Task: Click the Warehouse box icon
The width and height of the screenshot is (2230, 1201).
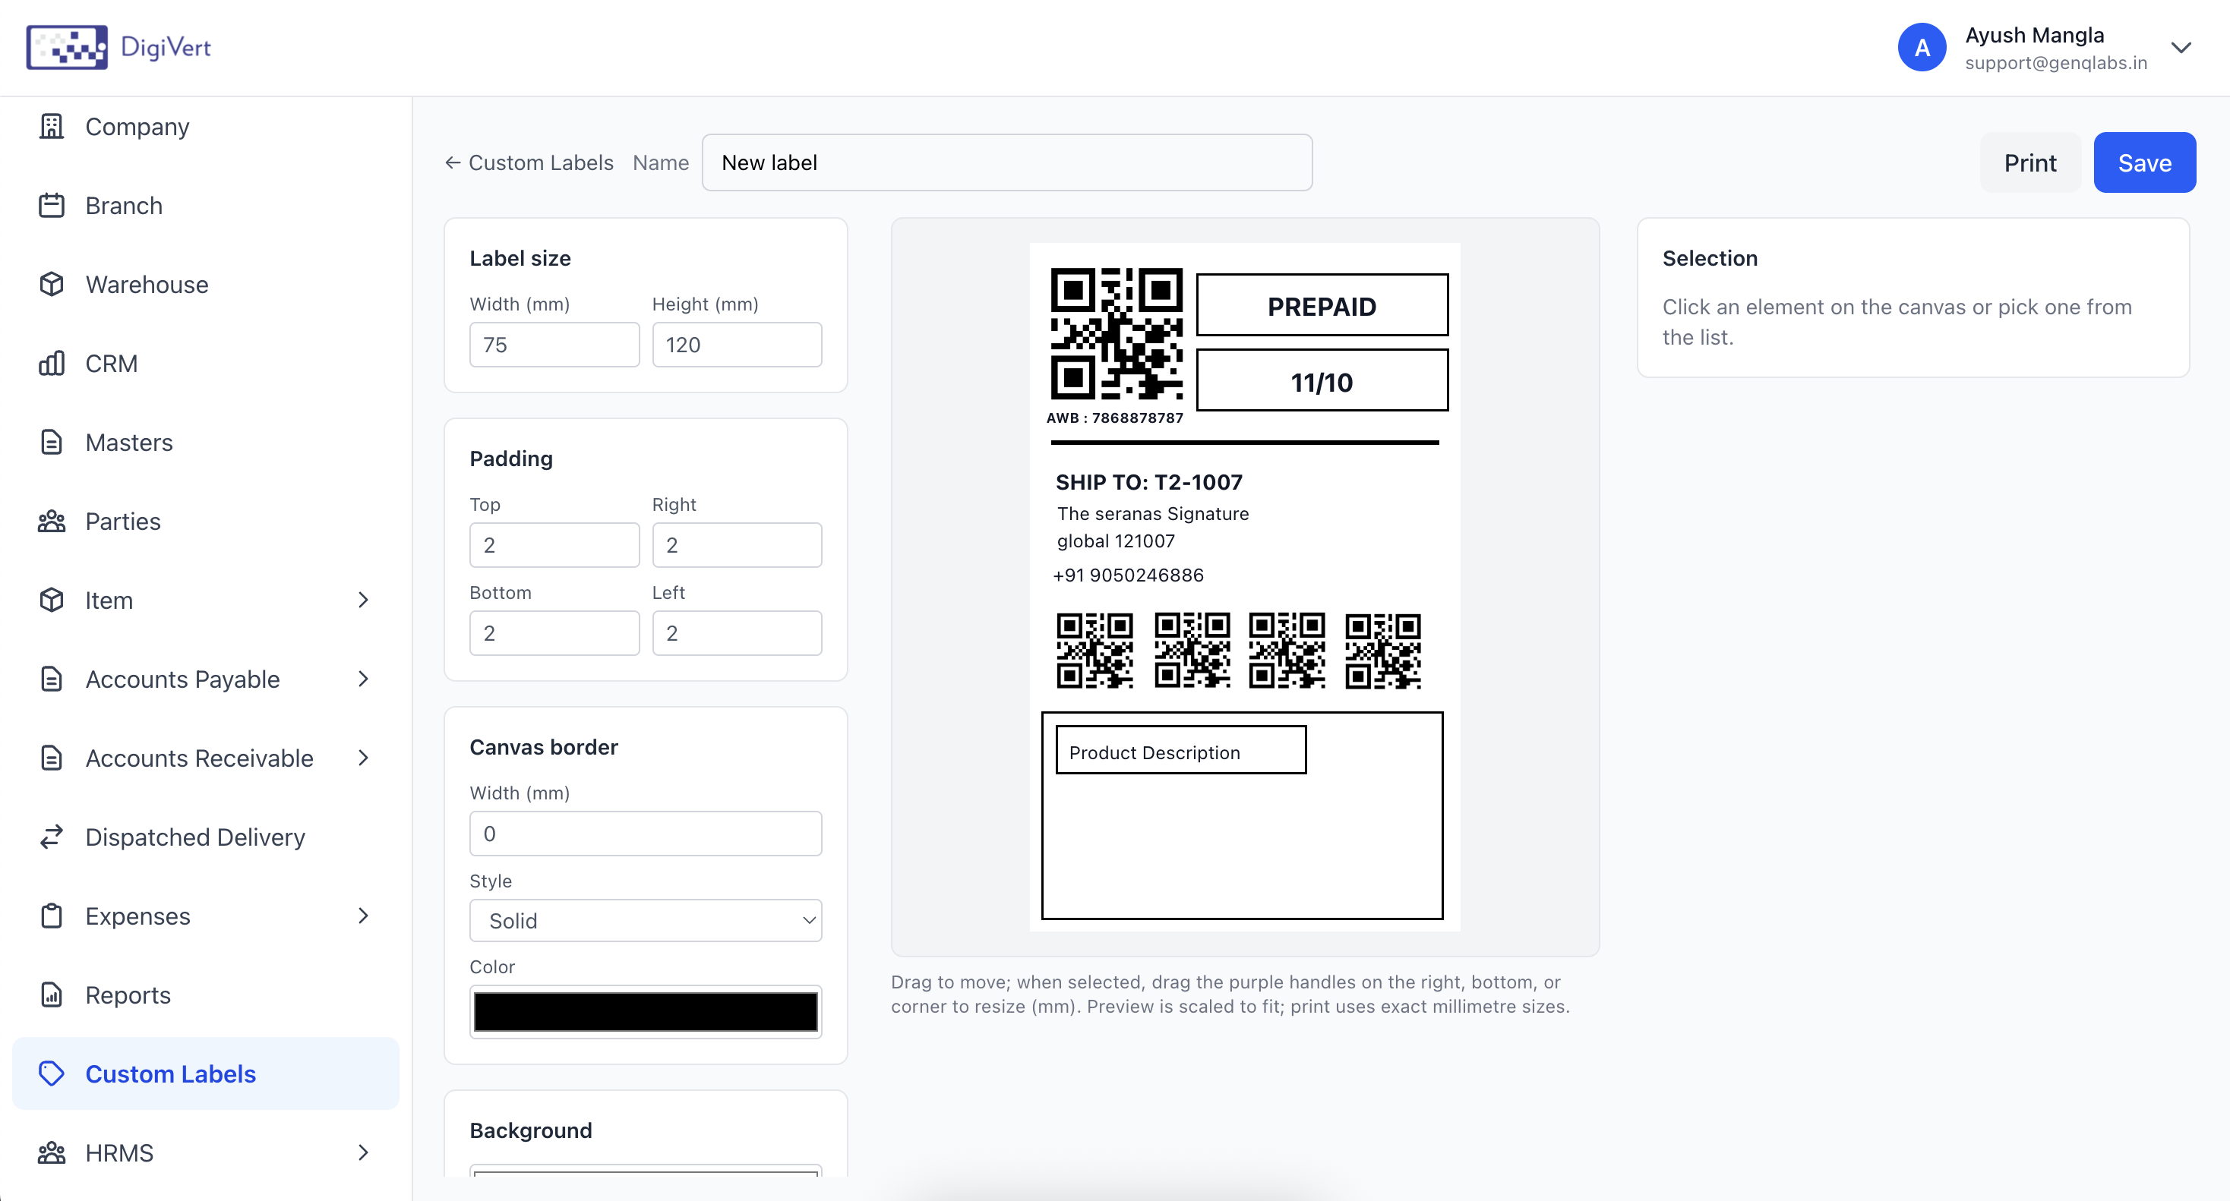Action: (52, 284)
